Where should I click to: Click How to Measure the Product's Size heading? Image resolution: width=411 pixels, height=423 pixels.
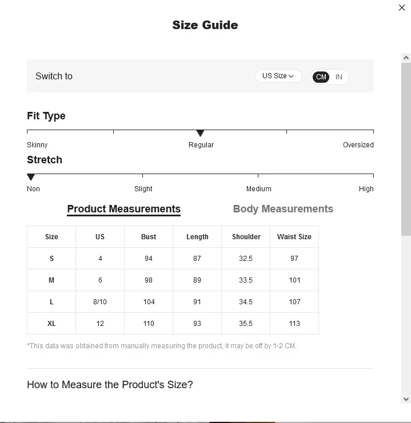tap(110, 385)
